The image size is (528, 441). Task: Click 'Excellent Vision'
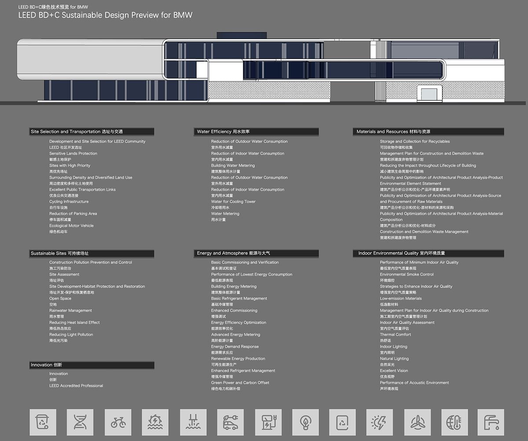click(394, 371)
